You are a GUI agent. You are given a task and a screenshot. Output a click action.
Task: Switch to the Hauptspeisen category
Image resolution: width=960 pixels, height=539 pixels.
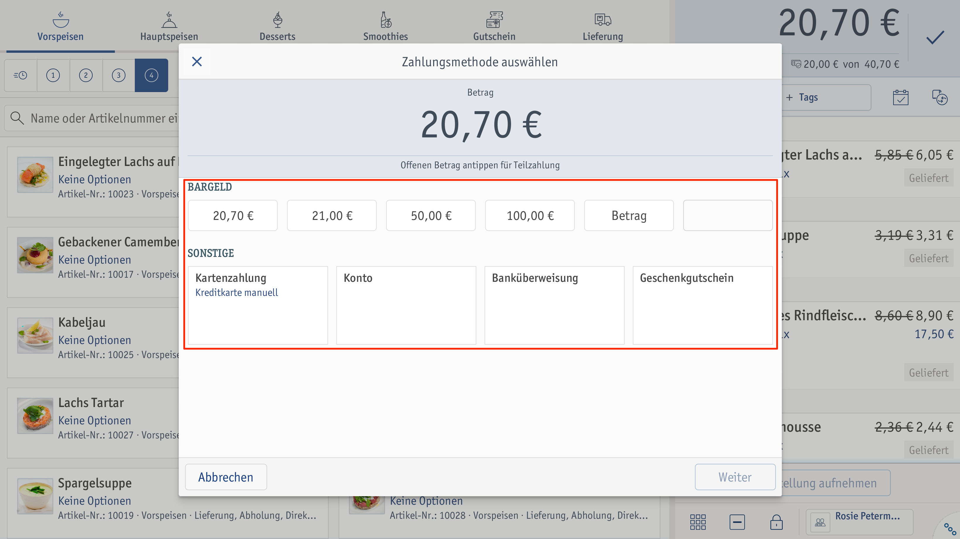pyautogui.click(x=169, y=26)
